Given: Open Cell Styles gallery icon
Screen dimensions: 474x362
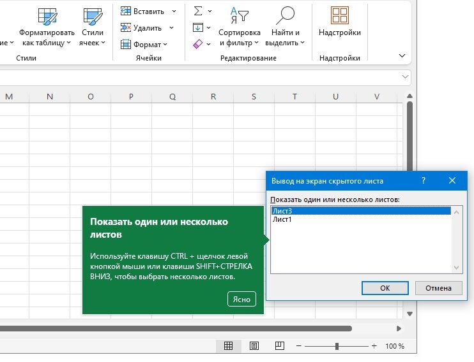Looking at the screenshot, I should click(x=93, y=17).
